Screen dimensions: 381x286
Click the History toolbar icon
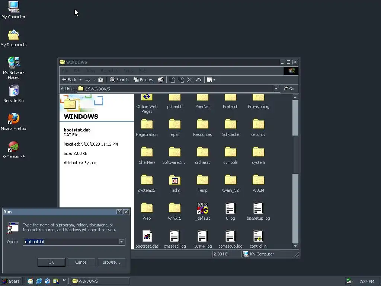click(161, 80)
